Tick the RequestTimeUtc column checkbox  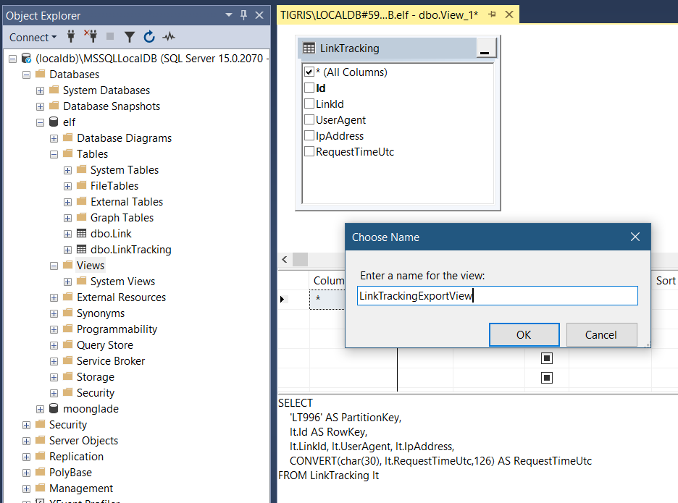[309, 151]
